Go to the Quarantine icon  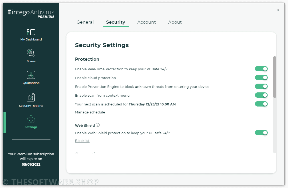click(x=31, y=75)
